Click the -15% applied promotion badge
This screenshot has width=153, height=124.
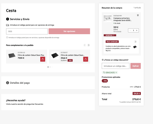click(x=105, y=81)
